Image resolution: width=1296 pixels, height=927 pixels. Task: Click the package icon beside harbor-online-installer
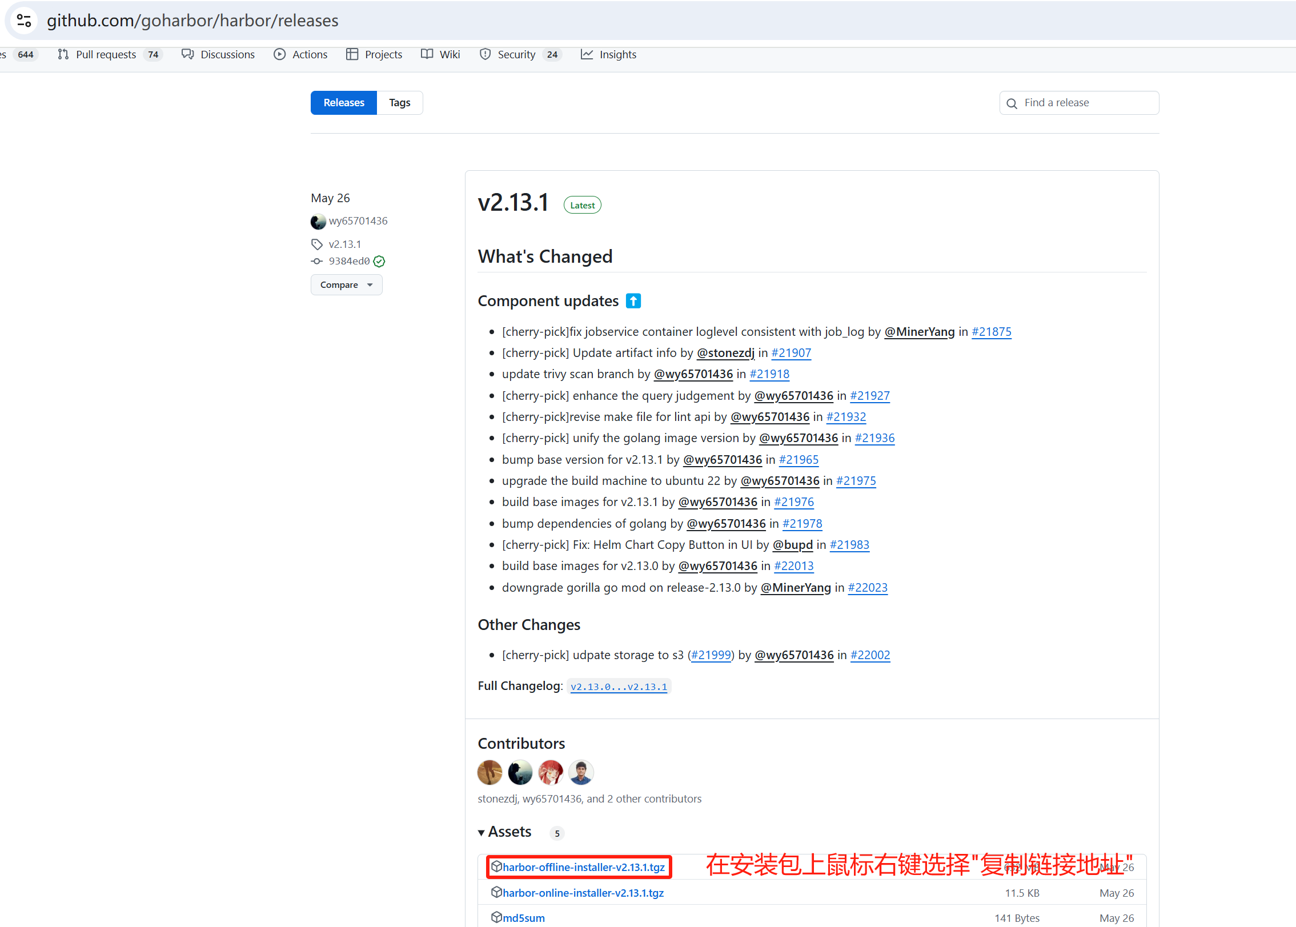point(496,892)
